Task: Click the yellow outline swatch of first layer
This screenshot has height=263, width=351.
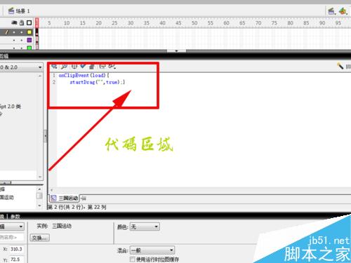Action: pos(29,32)
